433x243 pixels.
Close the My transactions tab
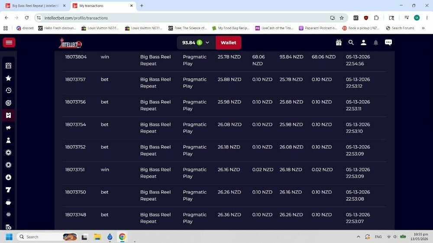click(x=132, y=6)
